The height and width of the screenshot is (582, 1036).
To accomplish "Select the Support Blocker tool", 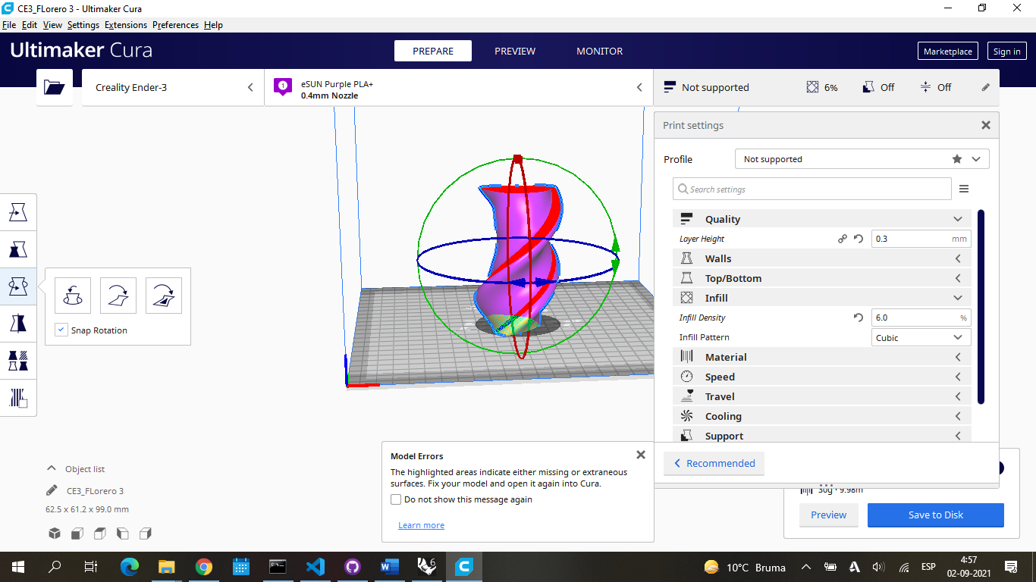I will tap(20, 397).
